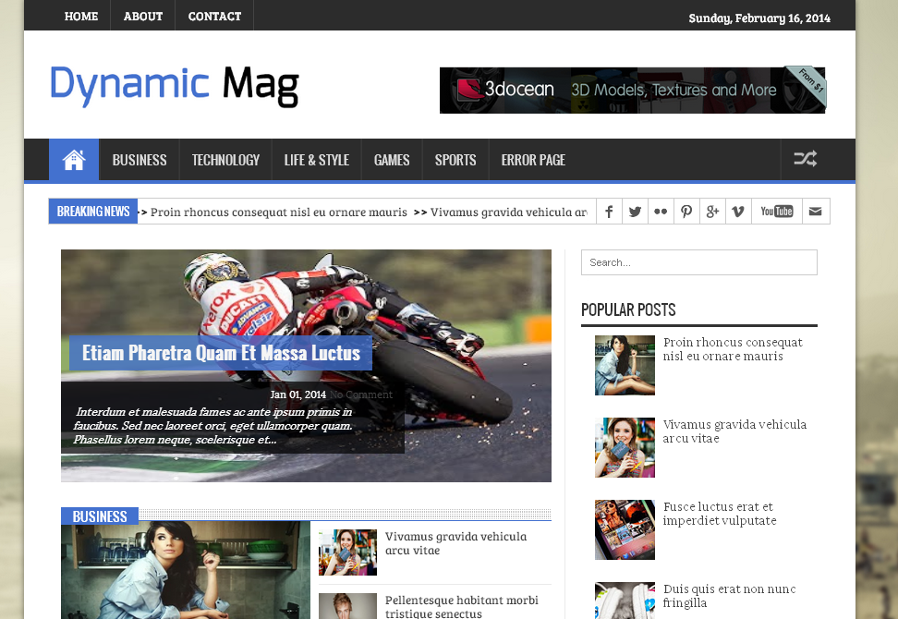Click the Google Plus icon
898x619 pixels.
point(712,212)
